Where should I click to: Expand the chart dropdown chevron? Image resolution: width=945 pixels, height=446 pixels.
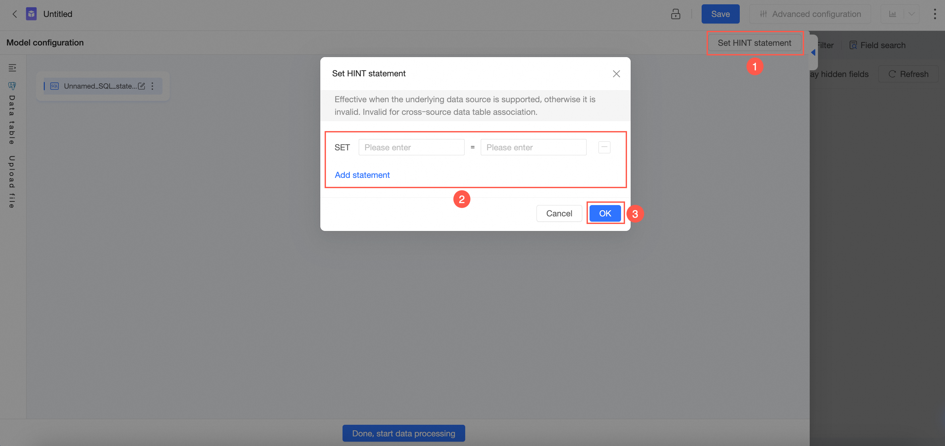click(911, 14)
